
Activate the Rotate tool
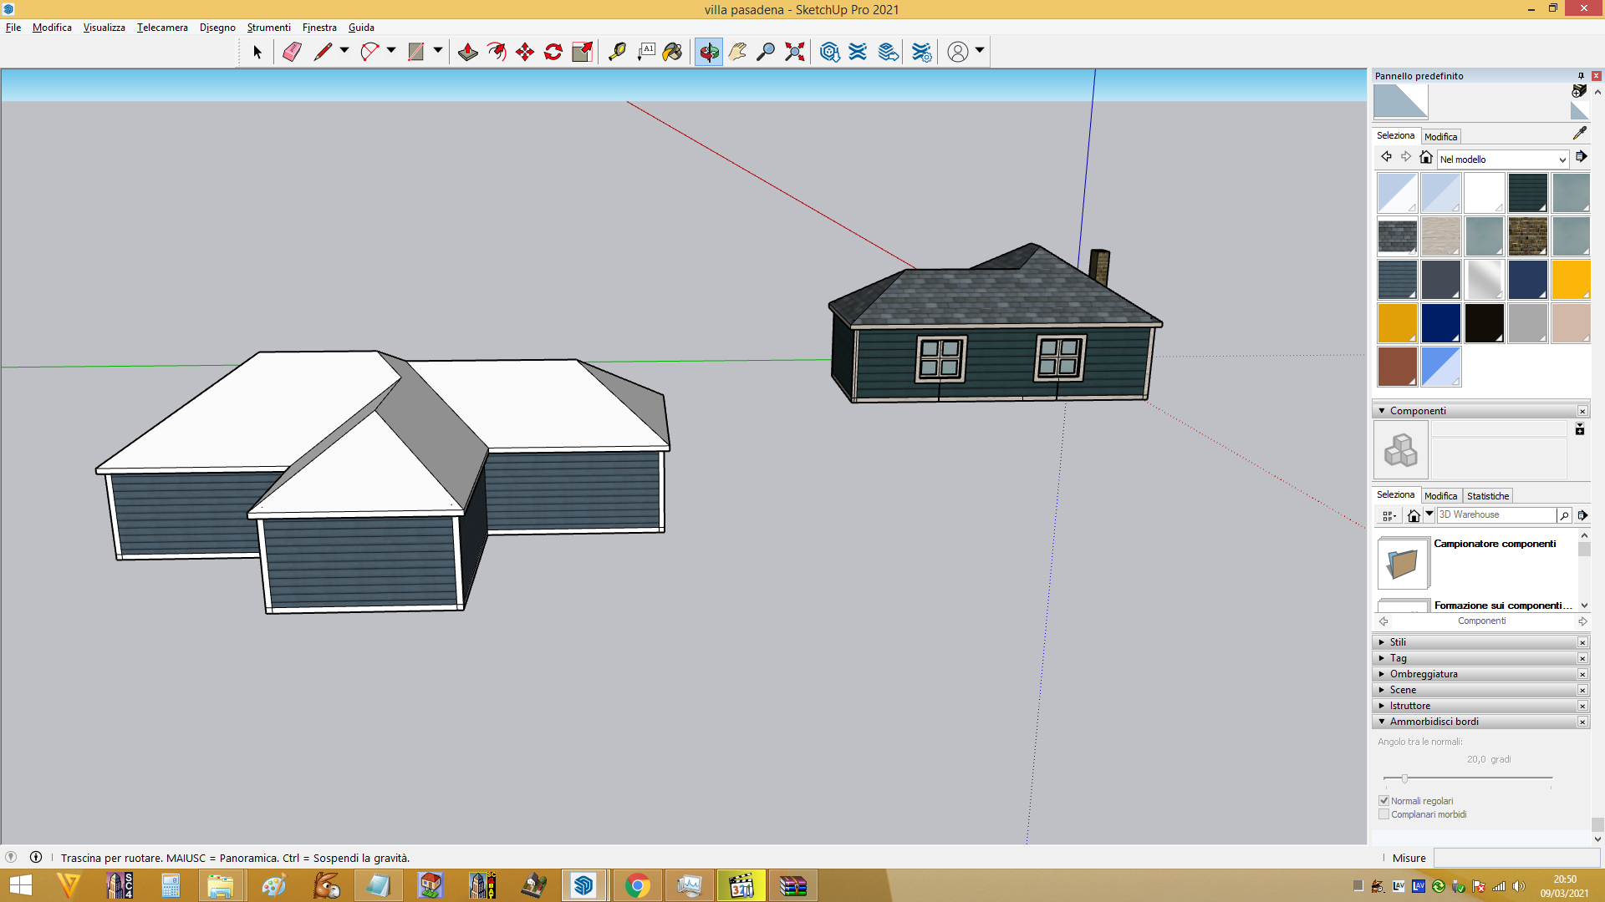tap(553, 52)
